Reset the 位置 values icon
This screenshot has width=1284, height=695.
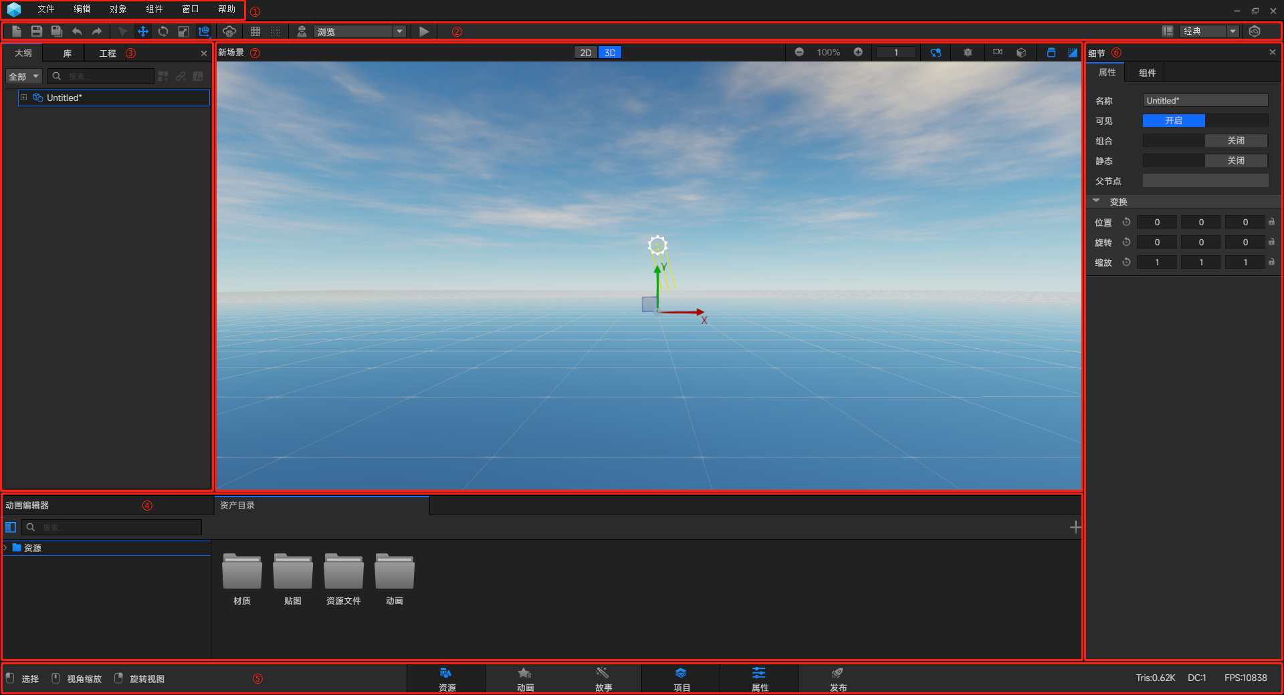(x=1126, y=222)
